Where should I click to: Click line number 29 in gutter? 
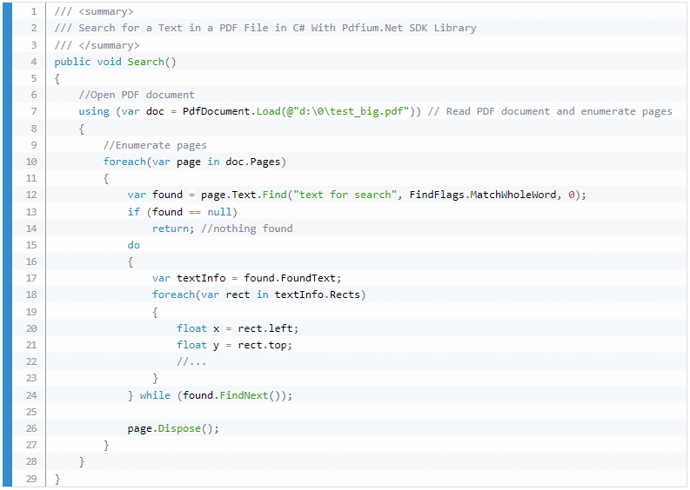[31, 479]
